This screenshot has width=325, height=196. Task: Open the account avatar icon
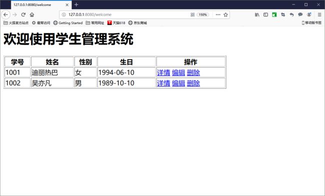tap(309, 15)
